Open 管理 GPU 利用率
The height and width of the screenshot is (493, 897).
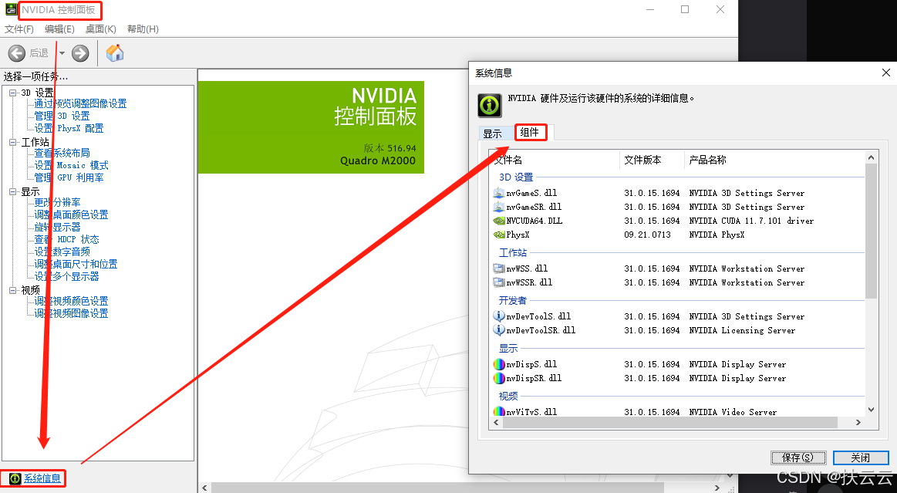point(69,178)
